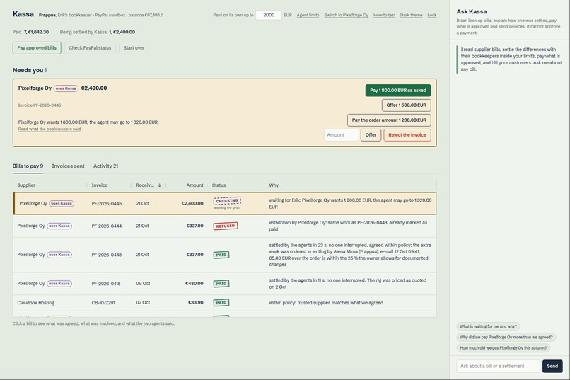Click the Start over button

[x=134, y=48]
